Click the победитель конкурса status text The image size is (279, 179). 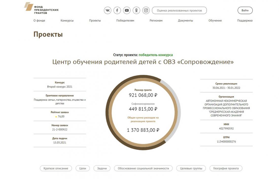click(156, 55)
